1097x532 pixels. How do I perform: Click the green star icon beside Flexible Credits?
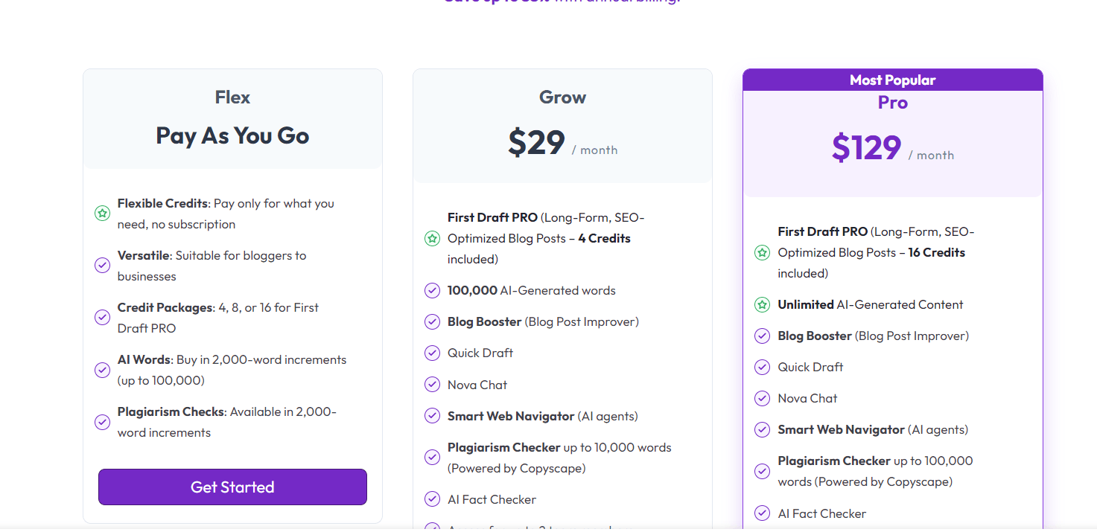103,214
